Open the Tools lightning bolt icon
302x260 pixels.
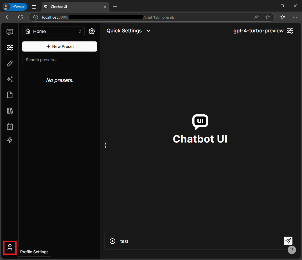[x=10, y=140]
